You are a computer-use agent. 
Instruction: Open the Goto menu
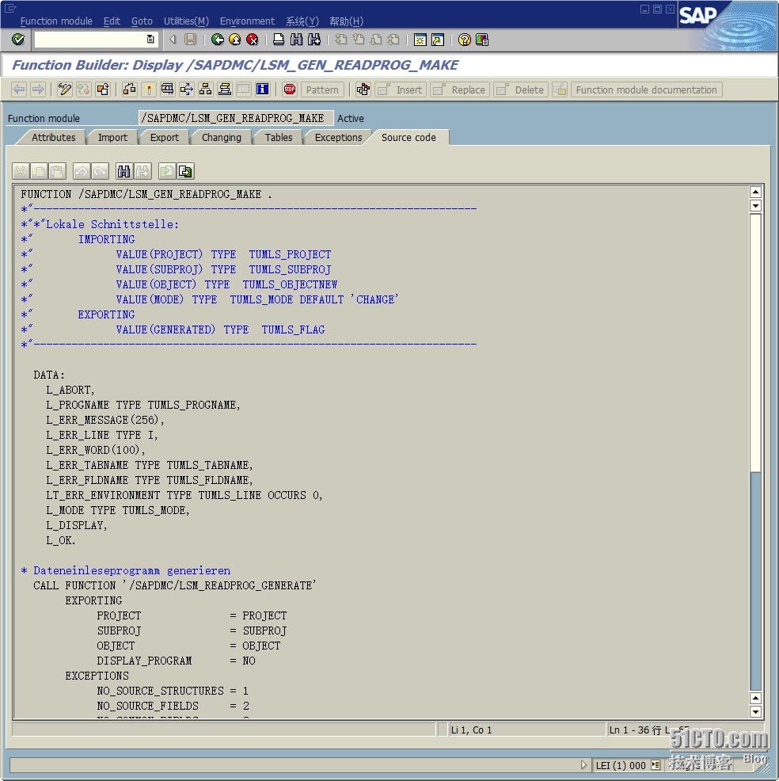pyautogui.click(x=142, y=21)
